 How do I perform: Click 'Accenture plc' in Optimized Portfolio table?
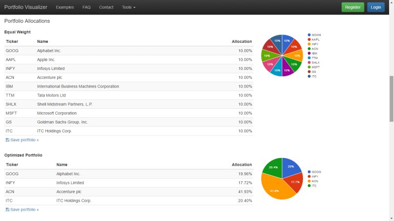[x=69, y=191]
